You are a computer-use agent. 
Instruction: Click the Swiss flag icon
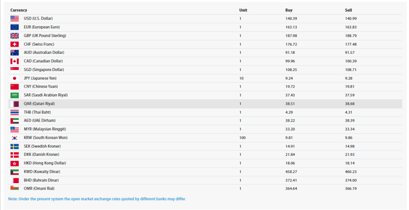point(14,44)
